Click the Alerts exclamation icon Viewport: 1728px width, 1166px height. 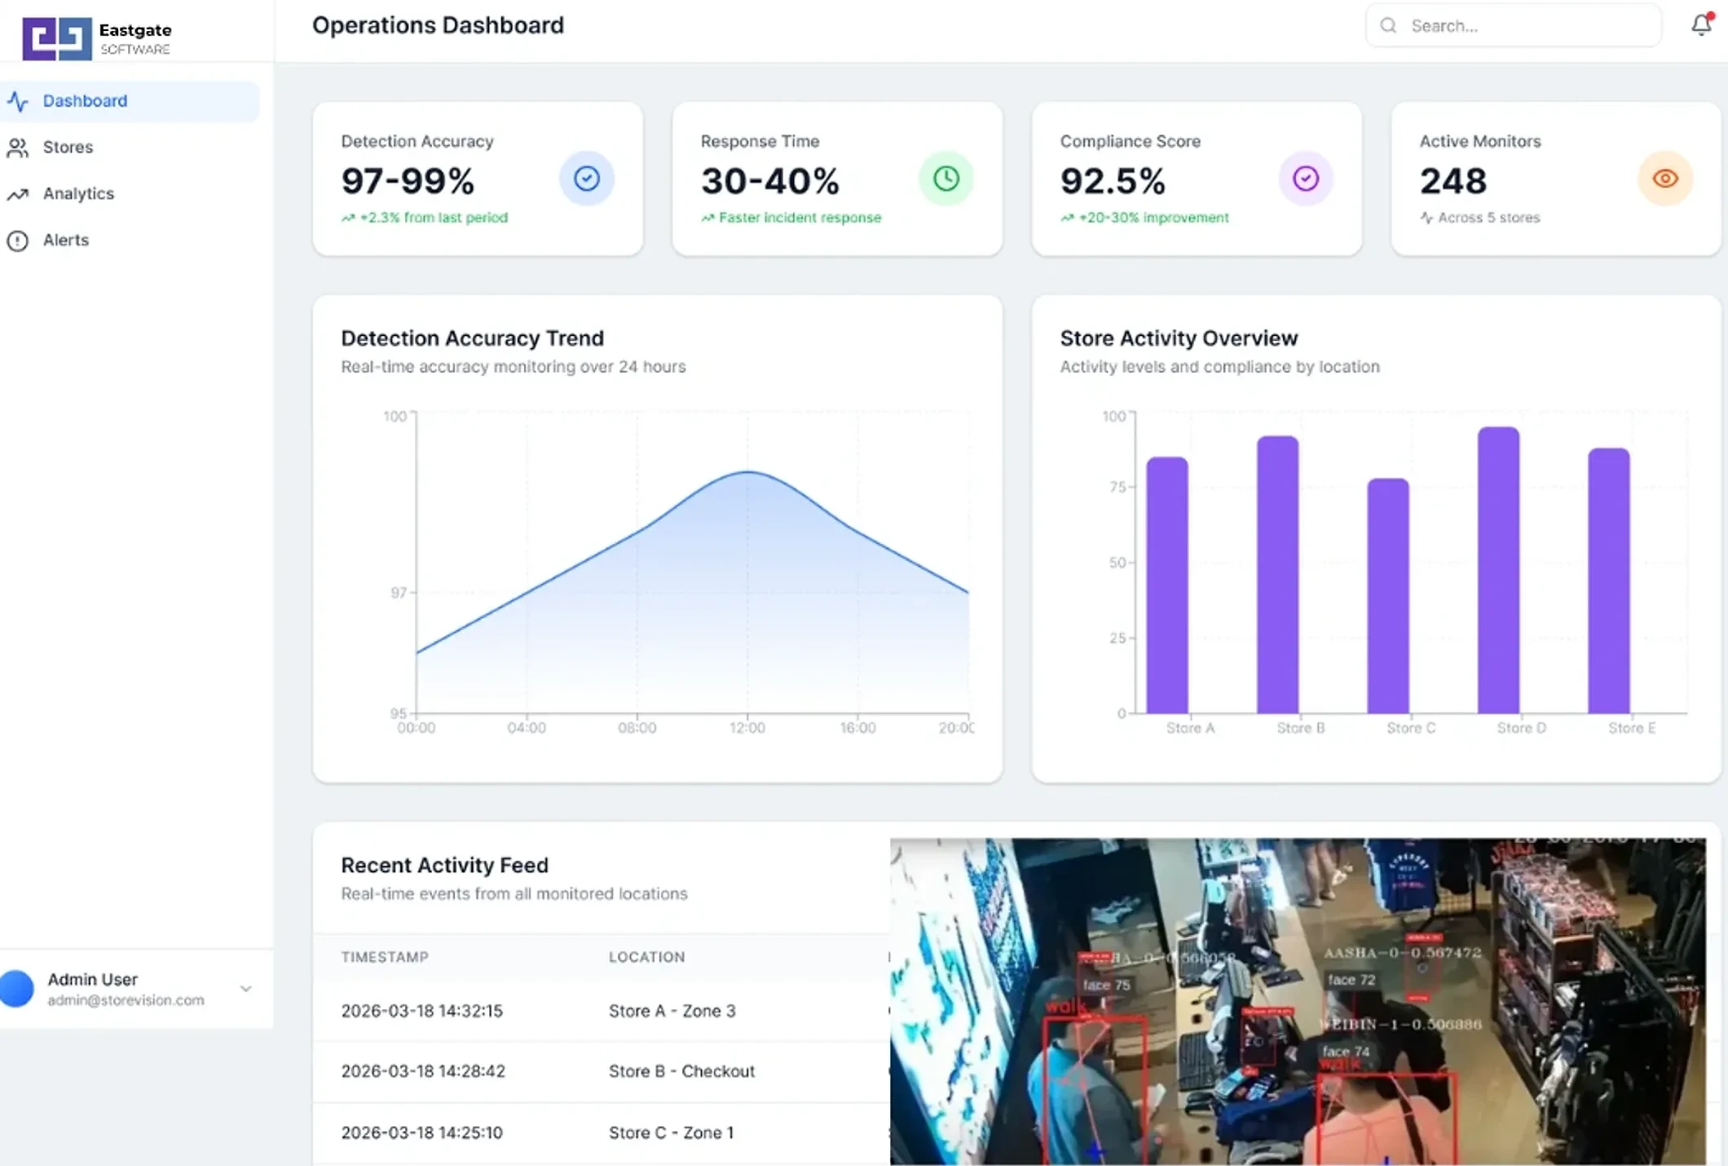point(18,241)
